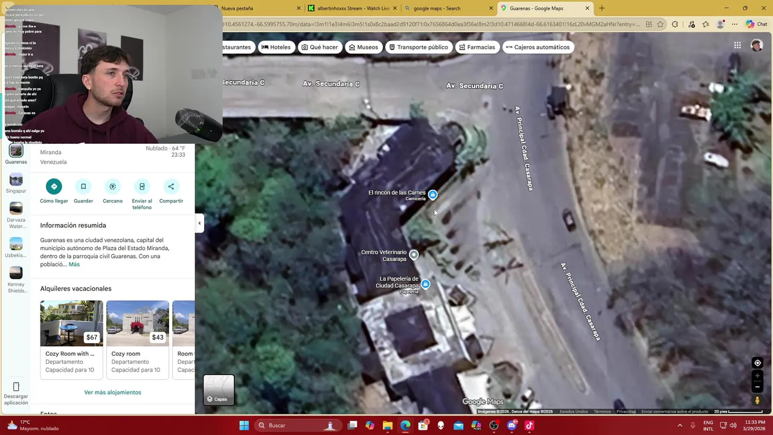Click Descargar aplicación in the sidebar
Screen dimensions: 773x435
[16, 393]
